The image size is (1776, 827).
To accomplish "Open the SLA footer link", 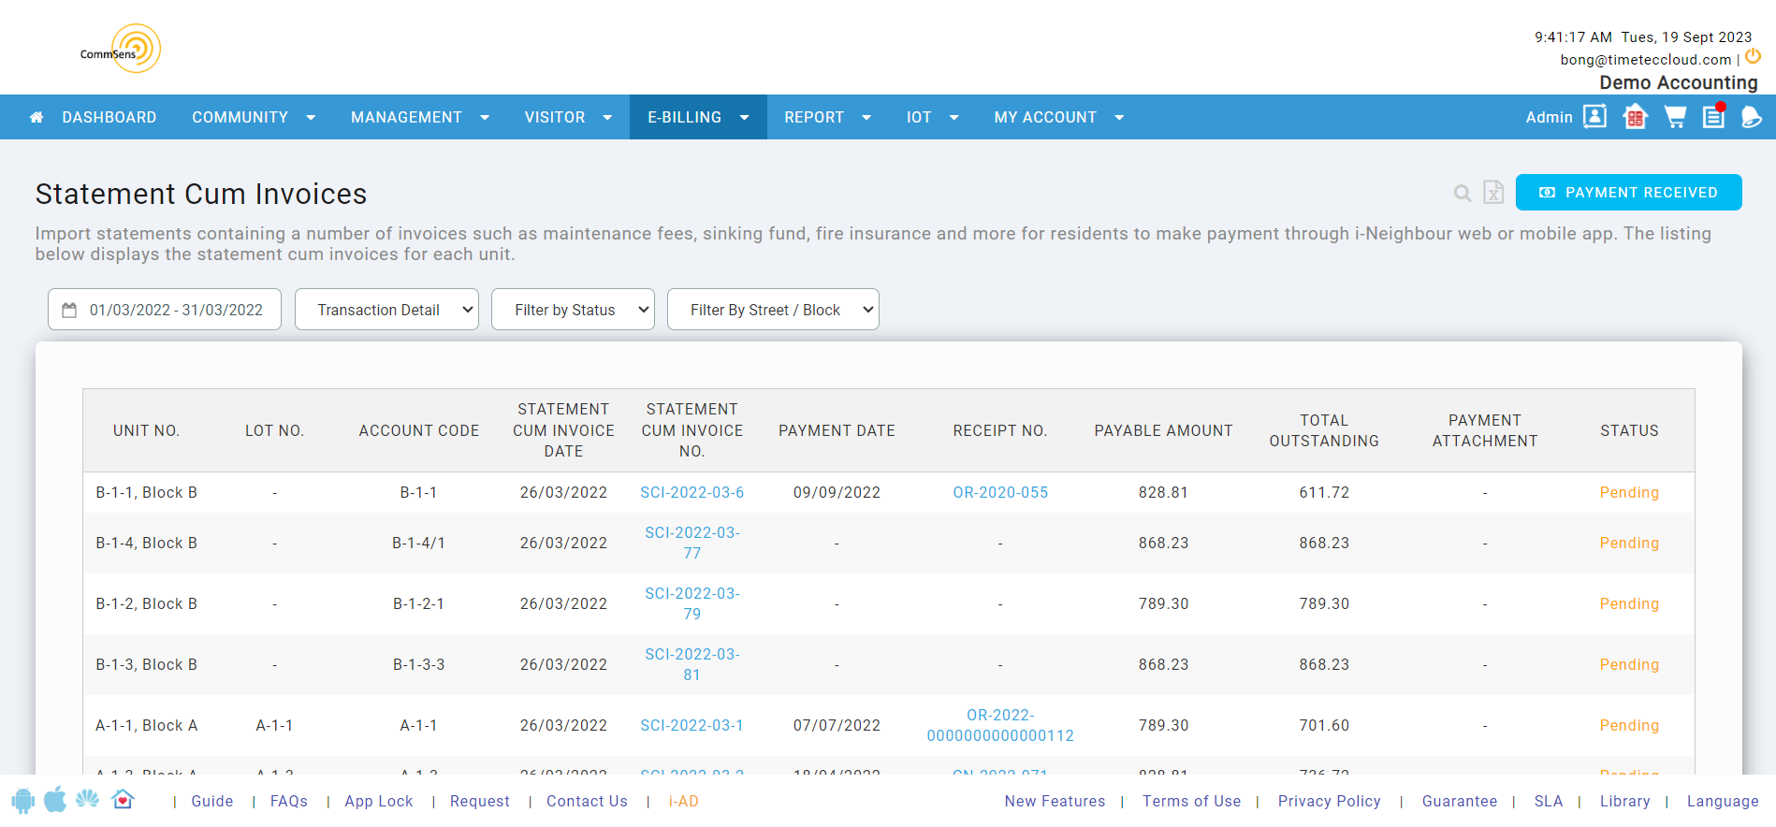I will click(x=1549, y=802).
